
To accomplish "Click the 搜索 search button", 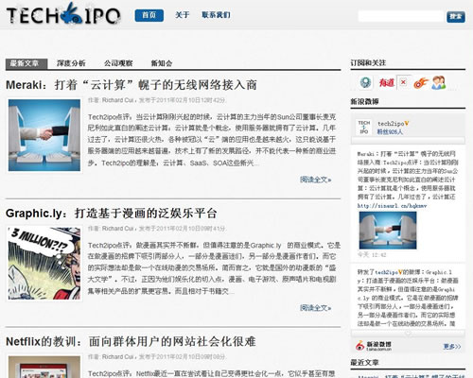I will pos(456,16).
